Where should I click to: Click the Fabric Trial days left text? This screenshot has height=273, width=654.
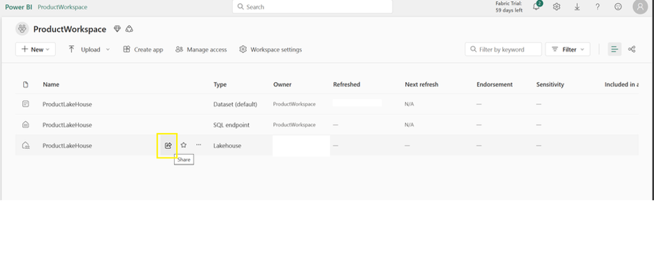tap(509, 7)
